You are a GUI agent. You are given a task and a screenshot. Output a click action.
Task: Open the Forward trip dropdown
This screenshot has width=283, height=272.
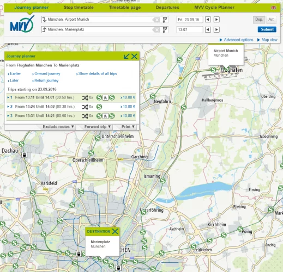coord(98,127)
